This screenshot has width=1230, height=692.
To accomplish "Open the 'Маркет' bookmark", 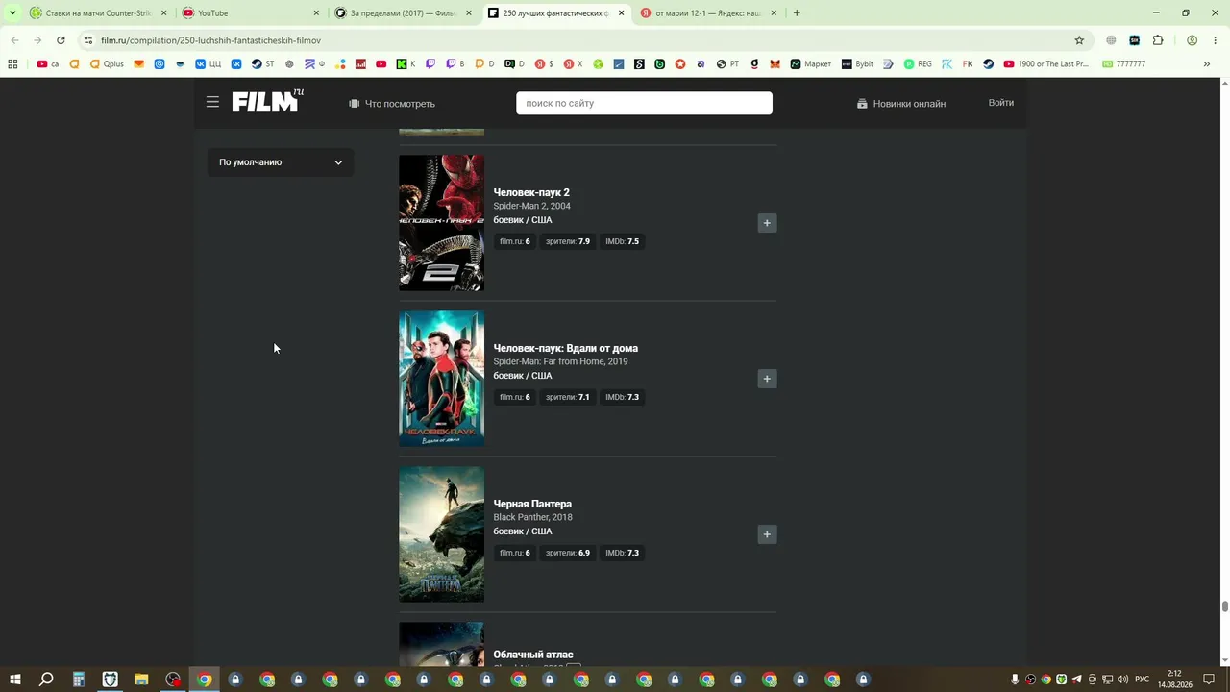I will (x=811, y=64).
